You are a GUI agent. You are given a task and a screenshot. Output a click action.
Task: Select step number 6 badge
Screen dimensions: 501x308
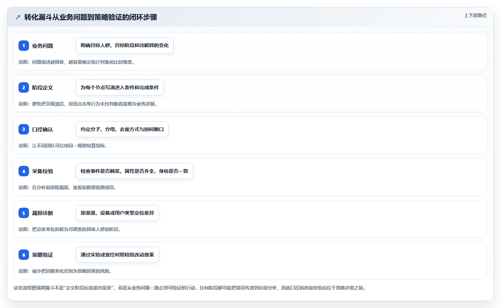pyautogui.click(x=24, y=255)
